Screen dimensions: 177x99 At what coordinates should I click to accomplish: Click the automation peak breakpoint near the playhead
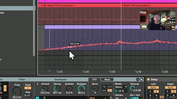pyautogui.click(x=119, y=41)
